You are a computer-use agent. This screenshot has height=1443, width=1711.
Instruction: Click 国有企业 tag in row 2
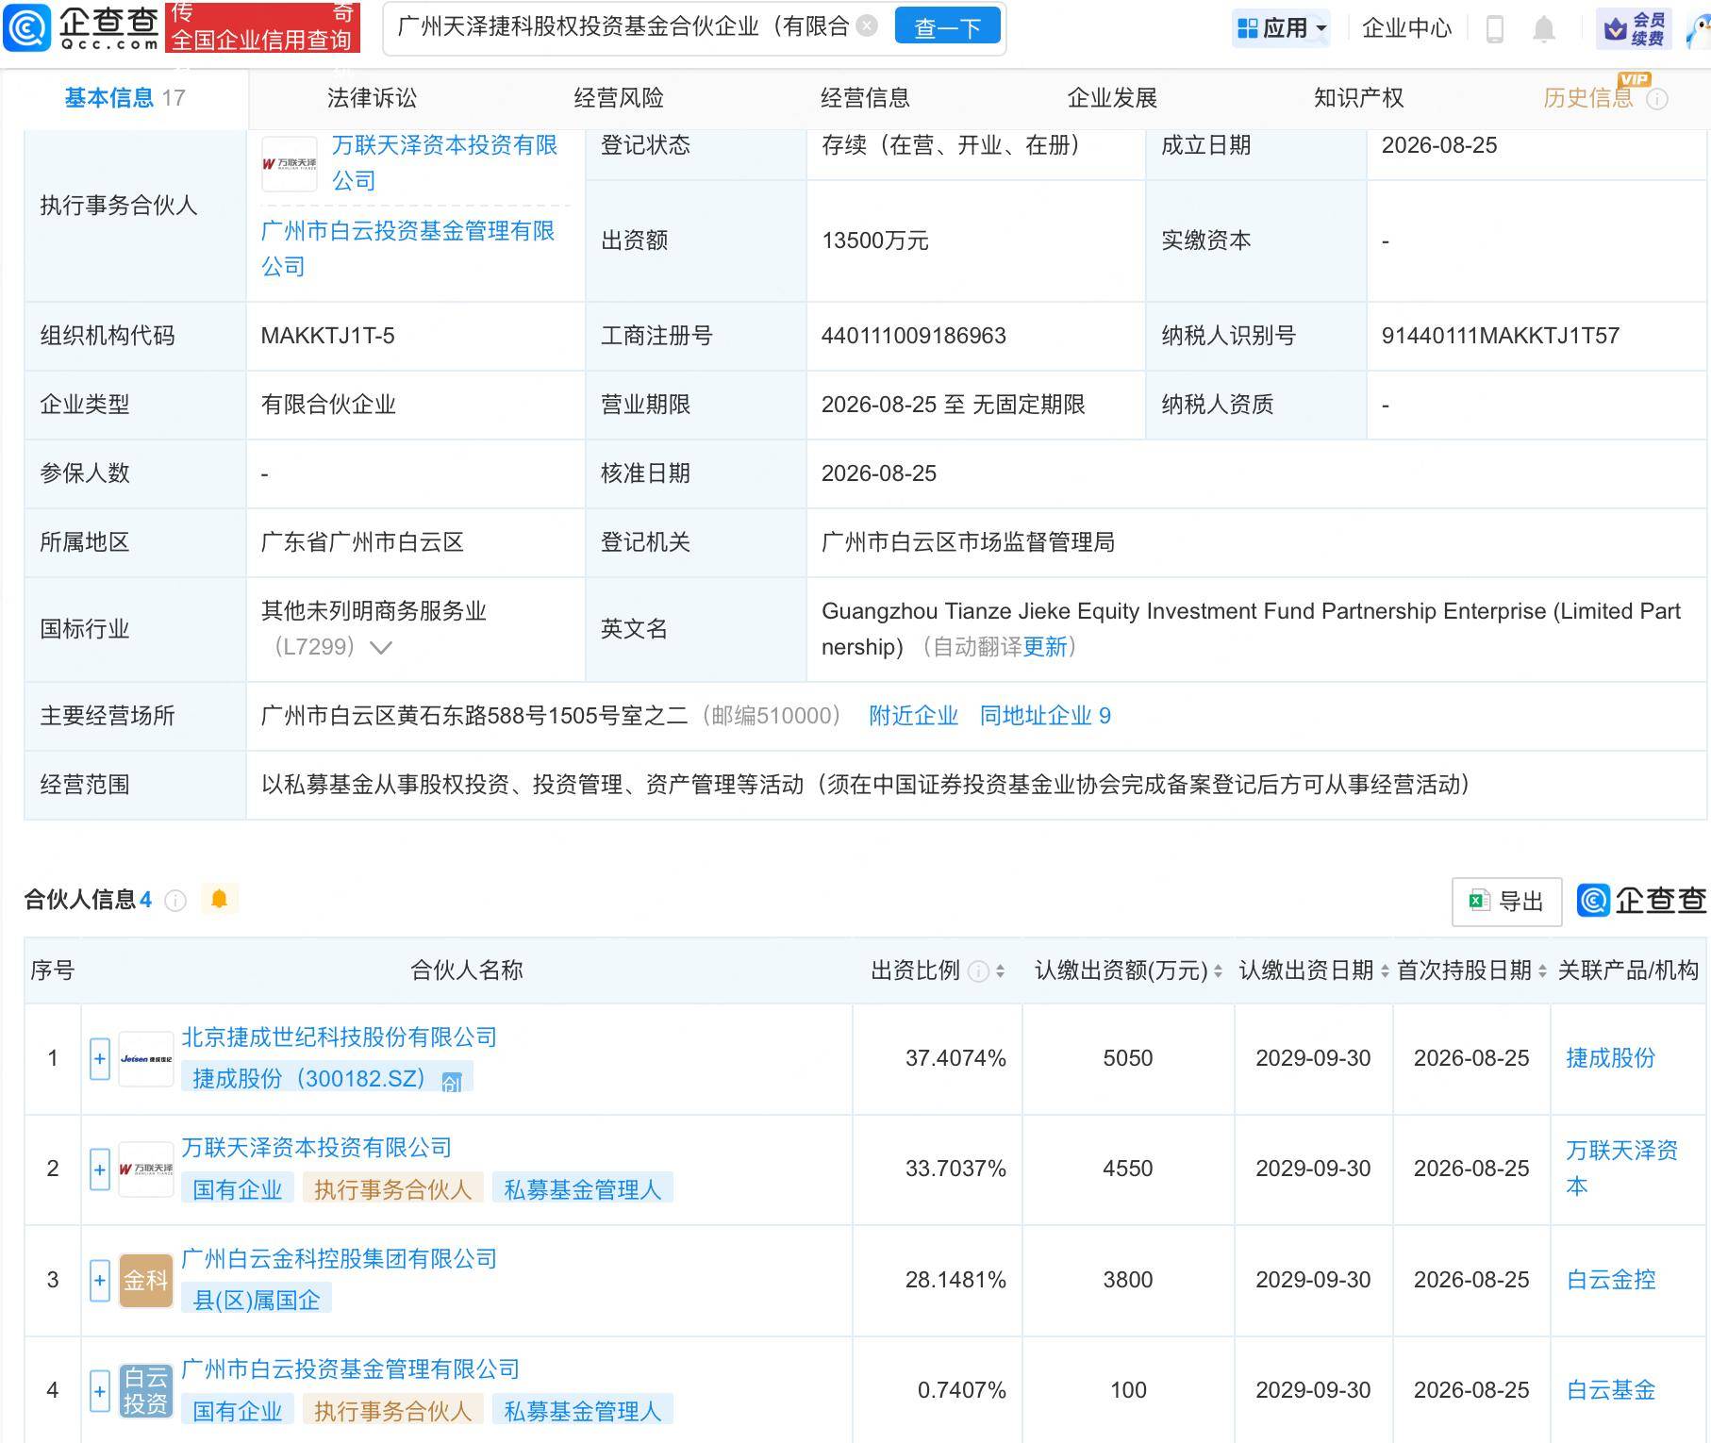(x=238, y=1190)
